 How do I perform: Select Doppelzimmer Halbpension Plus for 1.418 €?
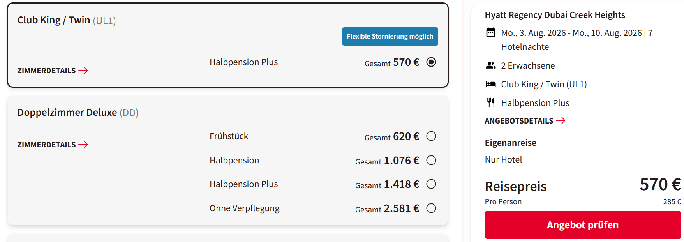click(431, 184)
